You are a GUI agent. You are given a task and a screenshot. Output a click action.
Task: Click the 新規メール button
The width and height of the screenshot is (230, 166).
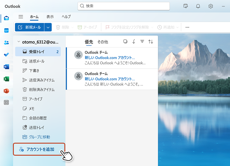[x=30, y=27]
